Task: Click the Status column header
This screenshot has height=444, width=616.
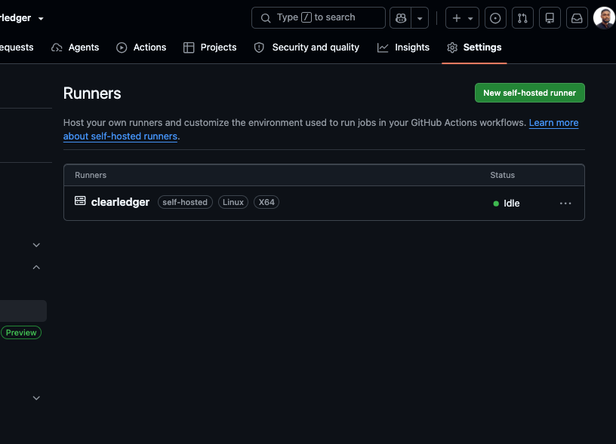Action: click(x=502, y=176)
